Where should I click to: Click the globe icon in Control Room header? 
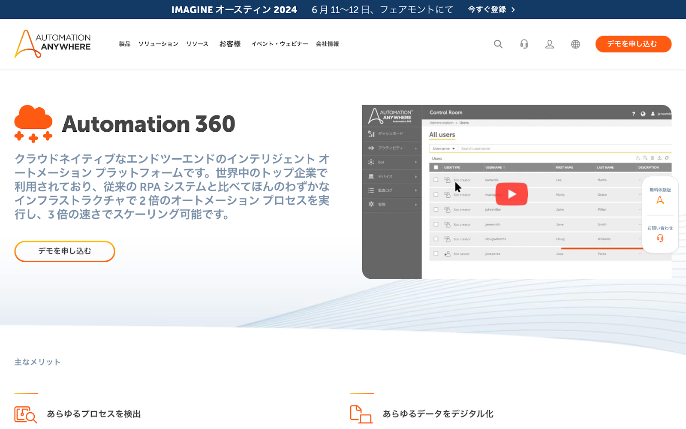click(643, 114)
